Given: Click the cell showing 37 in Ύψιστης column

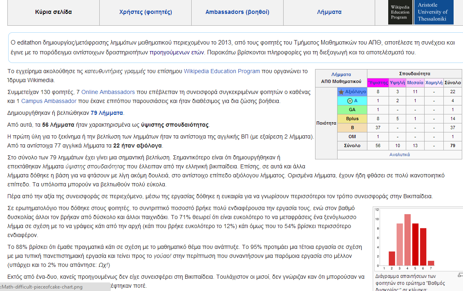Looking at the screenshot, I should (378, 128).
